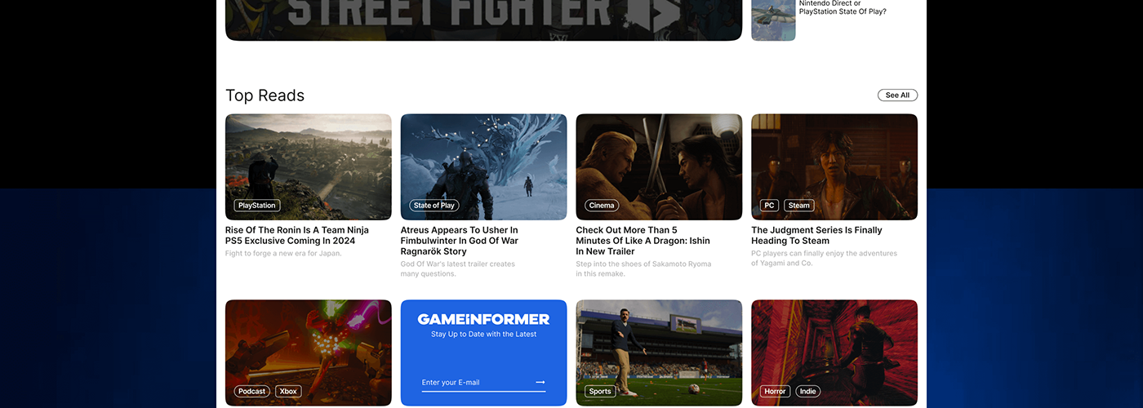Click the Top Reads section heading
This screenshot has height=408, width=1143.
[x=265, y=95]
